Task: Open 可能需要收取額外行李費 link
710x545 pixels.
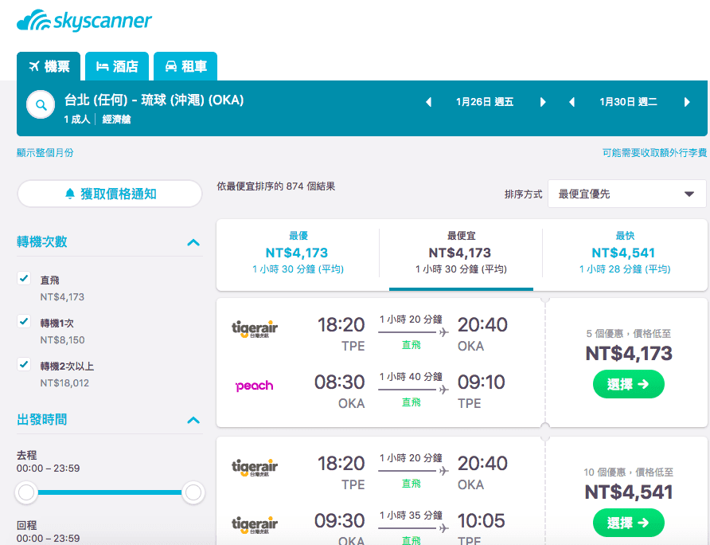Action: coord(654,153)
